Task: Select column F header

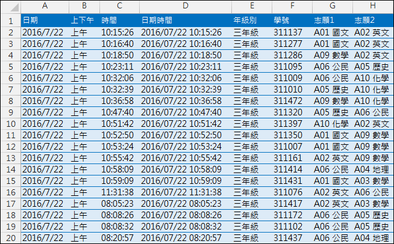Action: (x=292, y=7)
